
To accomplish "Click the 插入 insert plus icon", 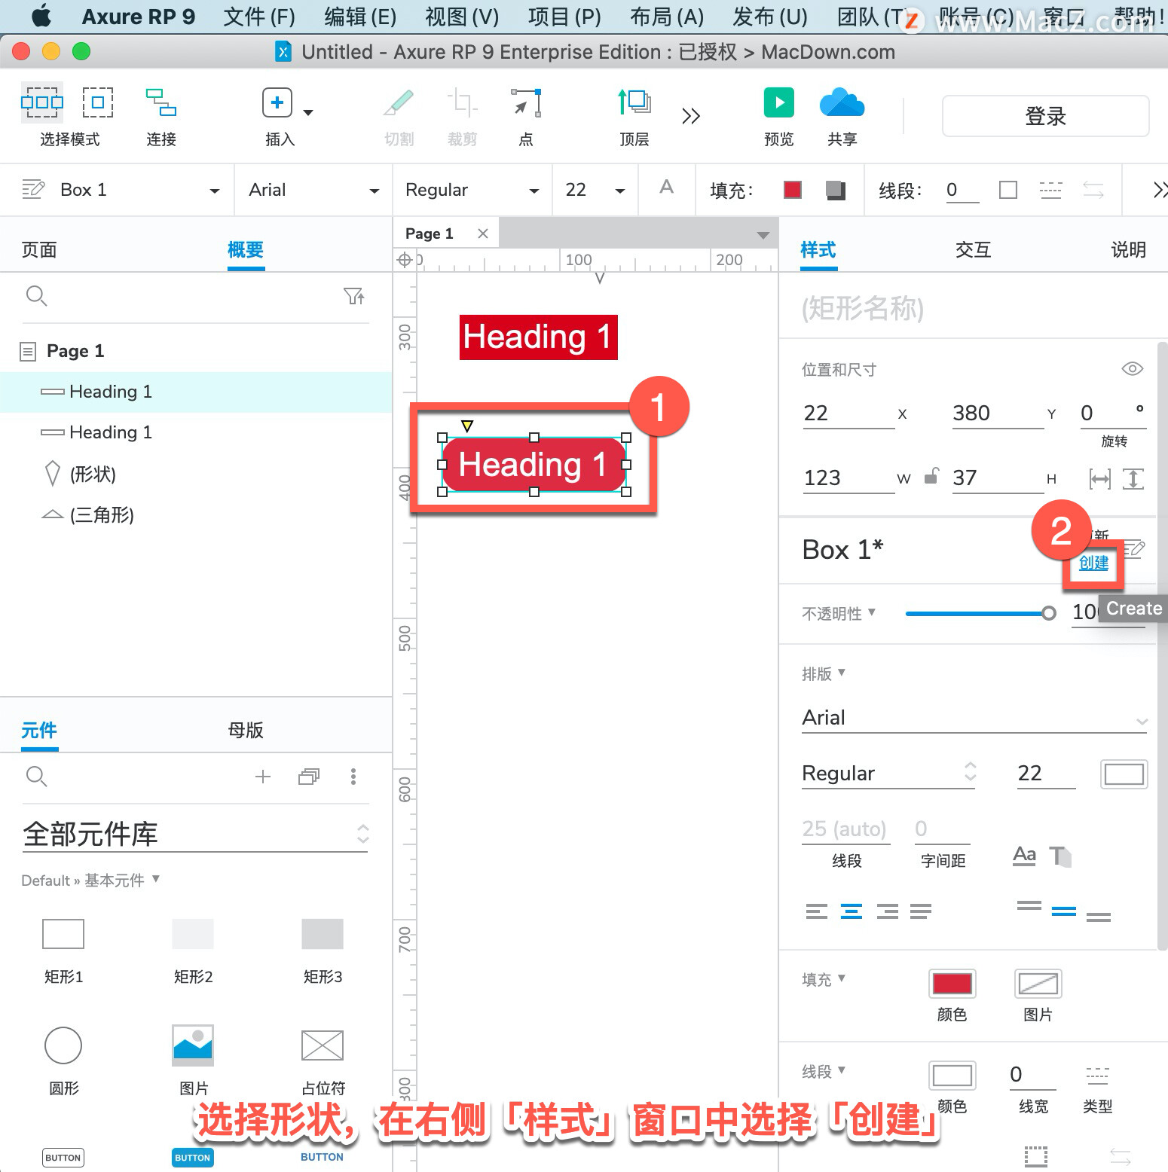I will tap(277, 102).
